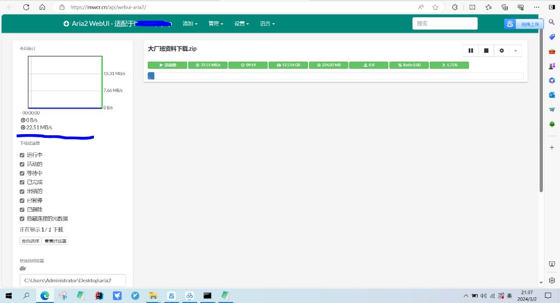This screenshot has height=303, width=560.
Task: Open the 管理 menu in the navbar
Action: tap(216, 24)
